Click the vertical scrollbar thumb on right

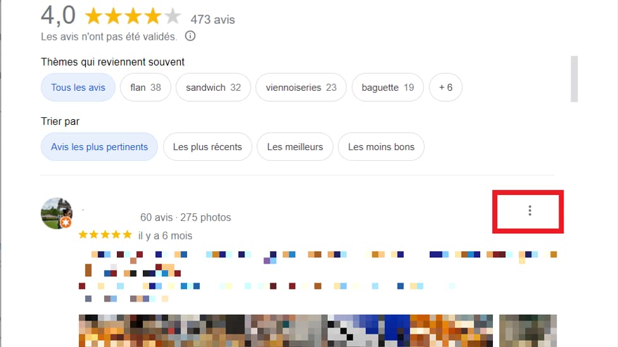coord(574,79)
